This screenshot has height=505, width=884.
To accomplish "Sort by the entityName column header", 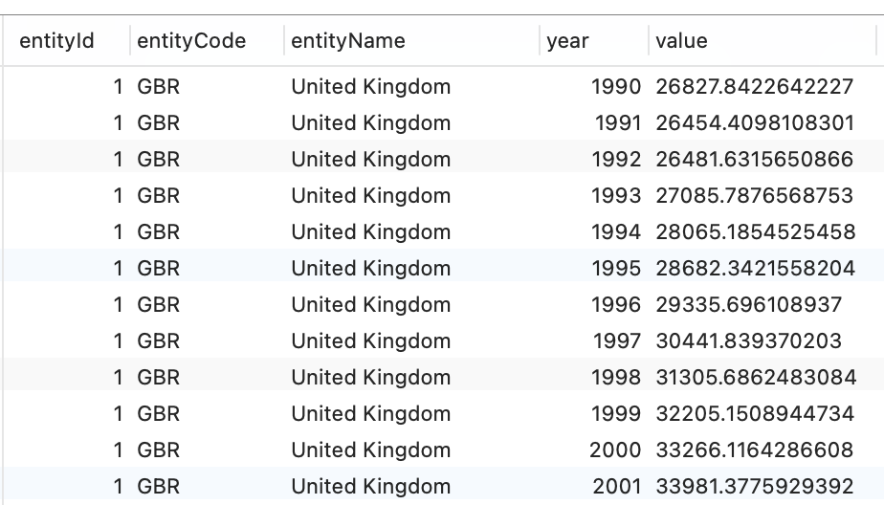I will click(348, 41).
